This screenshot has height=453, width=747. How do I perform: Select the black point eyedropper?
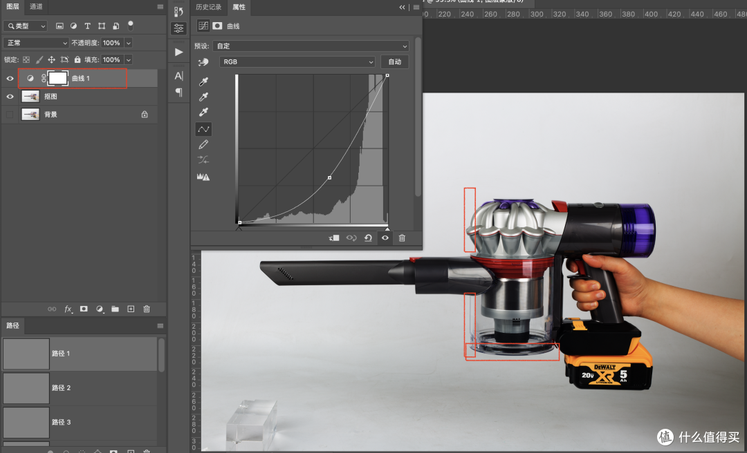pyautogui.click(x=203, y=82)
